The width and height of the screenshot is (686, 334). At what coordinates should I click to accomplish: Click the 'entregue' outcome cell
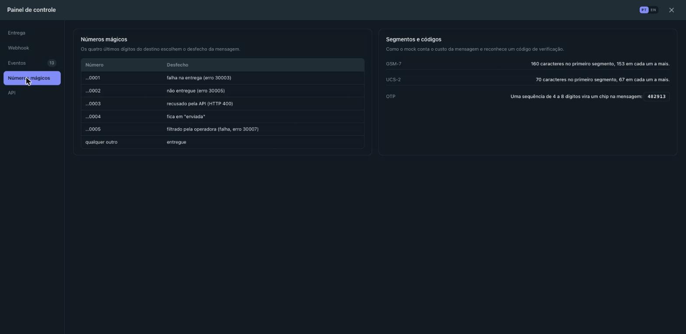(176, 142)
